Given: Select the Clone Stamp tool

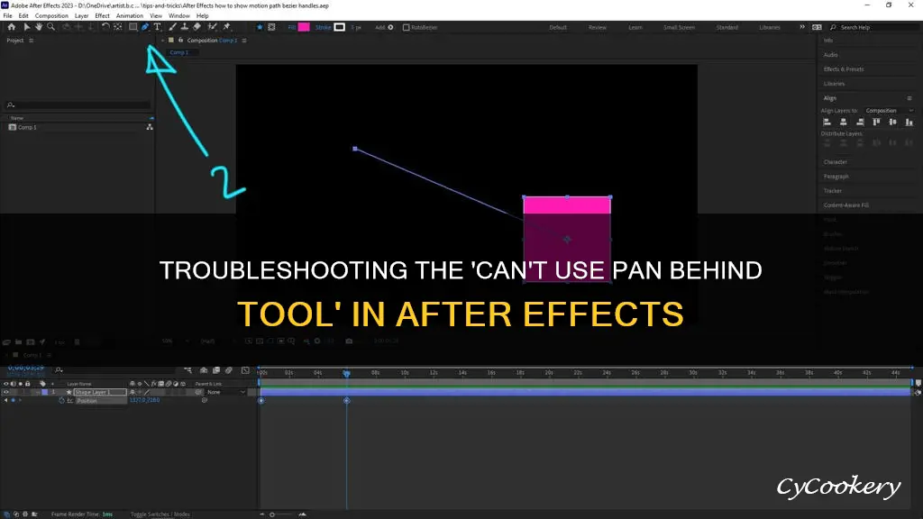Looking at the screenshot, I should (x=185, y=27).
